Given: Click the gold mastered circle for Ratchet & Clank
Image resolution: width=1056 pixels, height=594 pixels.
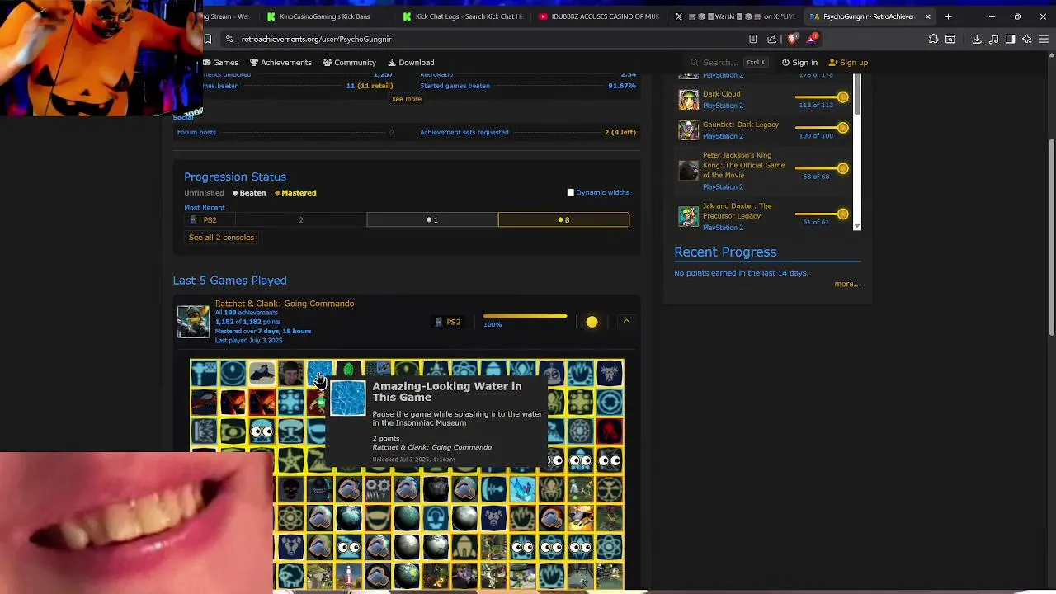Looking at the screenshot, I should [x=592, y=322].
